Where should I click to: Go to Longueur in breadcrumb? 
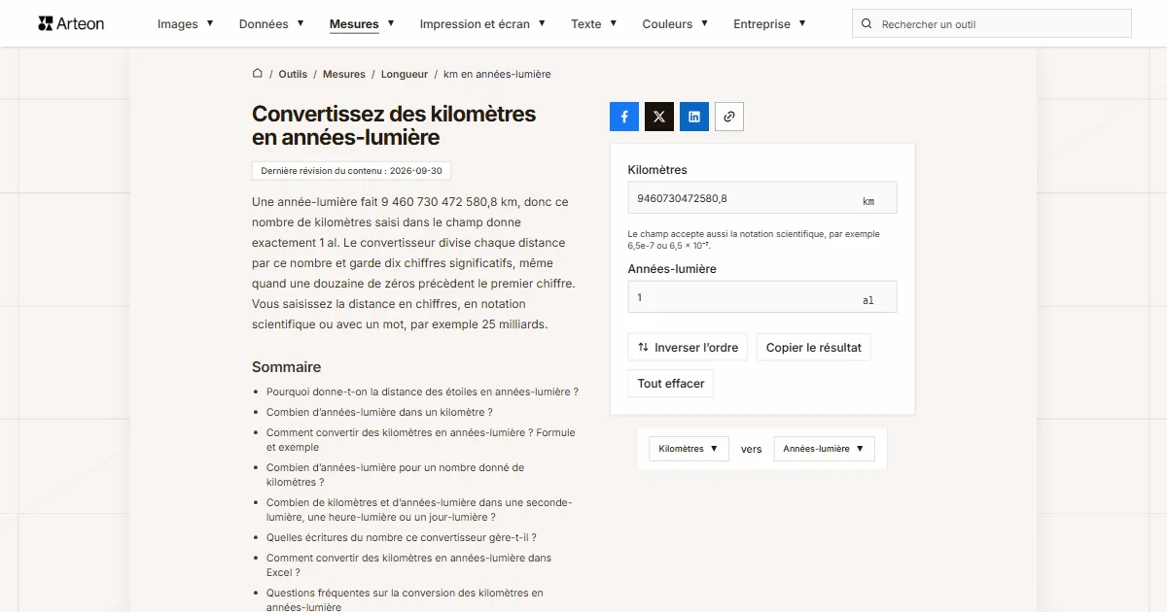pyautogui.click(x=405, y=74)
